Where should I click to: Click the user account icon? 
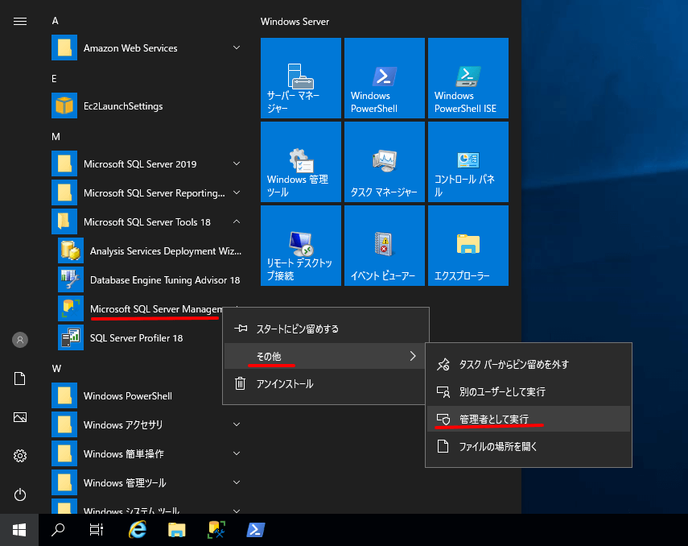[x=20, y=340]
